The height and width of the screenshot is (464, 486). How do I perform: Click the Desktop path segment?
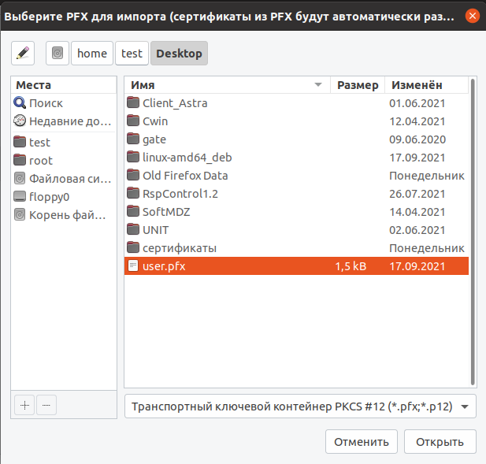coord(179,54)
